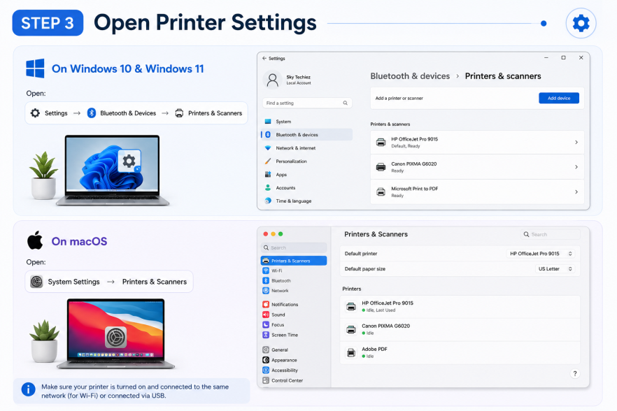Image resolution: width=617 pixels, height=411 pixels.
Task: Click the green macOS zoom button
Action: coord(281,234)
